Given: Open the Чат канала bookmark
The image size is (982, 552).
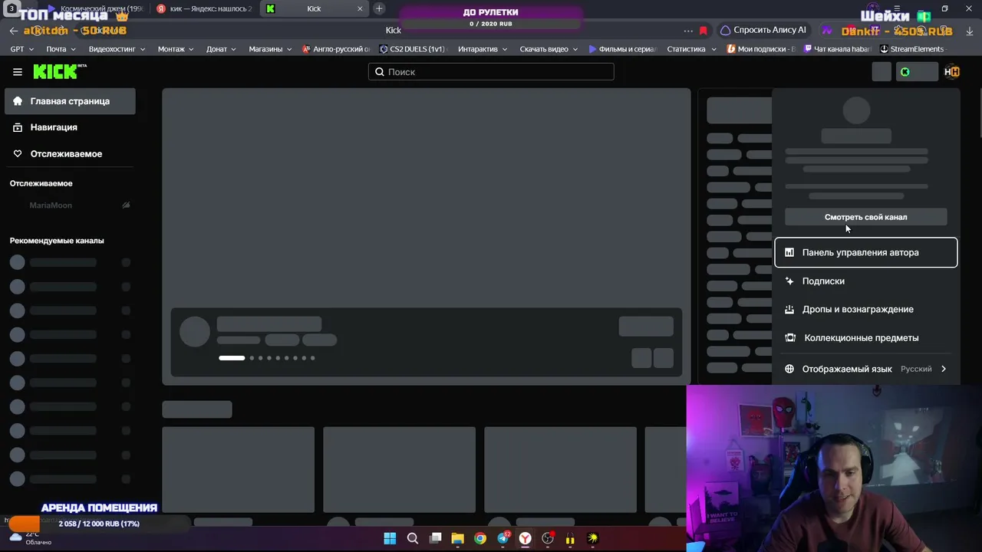Looking at the screenshot, I should pyautogui.click(x=838, y=49).
